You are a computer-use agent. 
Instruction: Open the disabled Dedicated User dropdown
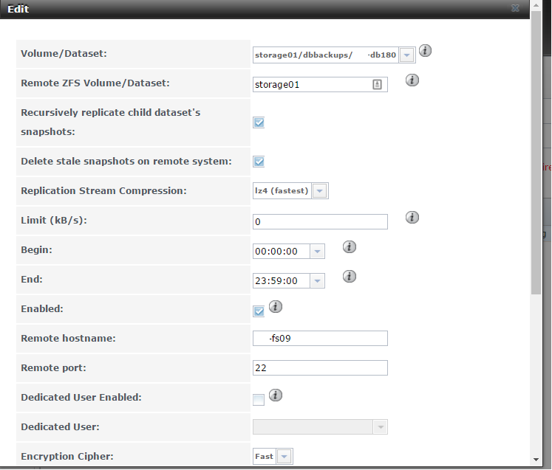click(x=381, y=427)
